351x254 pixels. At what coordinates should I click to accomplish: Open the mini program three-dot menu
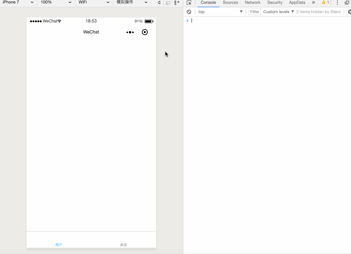click(x=130, y=32)
